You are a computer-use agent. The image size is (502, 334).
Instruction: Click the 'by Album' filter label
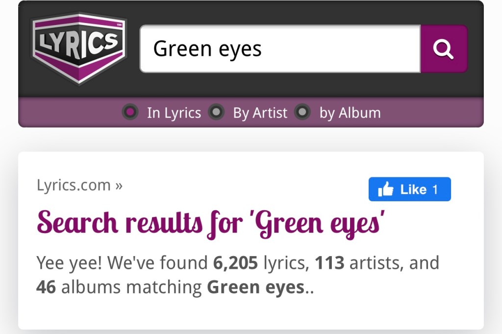350,113
